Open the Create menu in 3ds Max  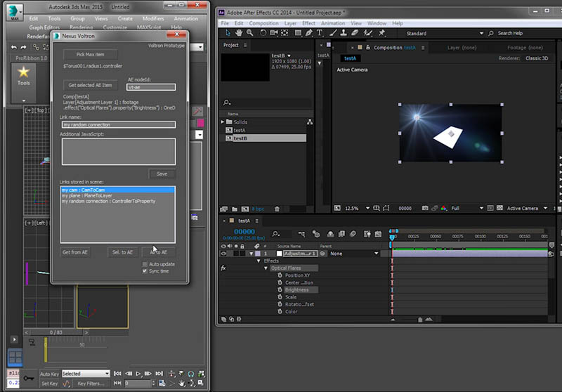(125, 19)
